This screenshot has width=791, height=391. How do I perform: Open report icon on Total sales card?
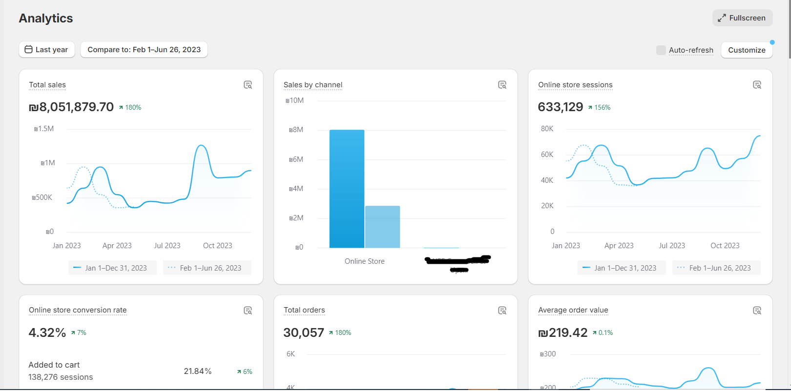click(x=248, y=85)
